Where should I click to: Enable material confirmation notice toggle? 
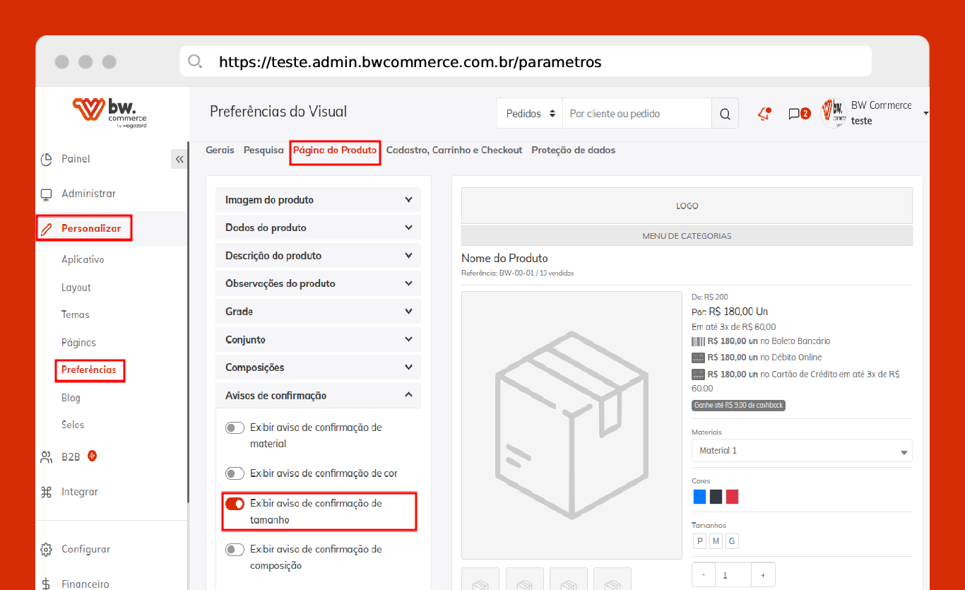235,428
